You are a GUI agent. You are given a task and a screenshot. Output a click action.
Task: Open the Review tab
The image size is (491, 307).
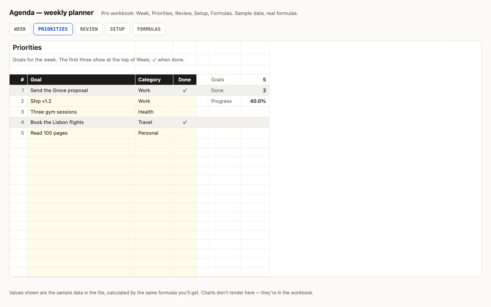pos(89,29)
